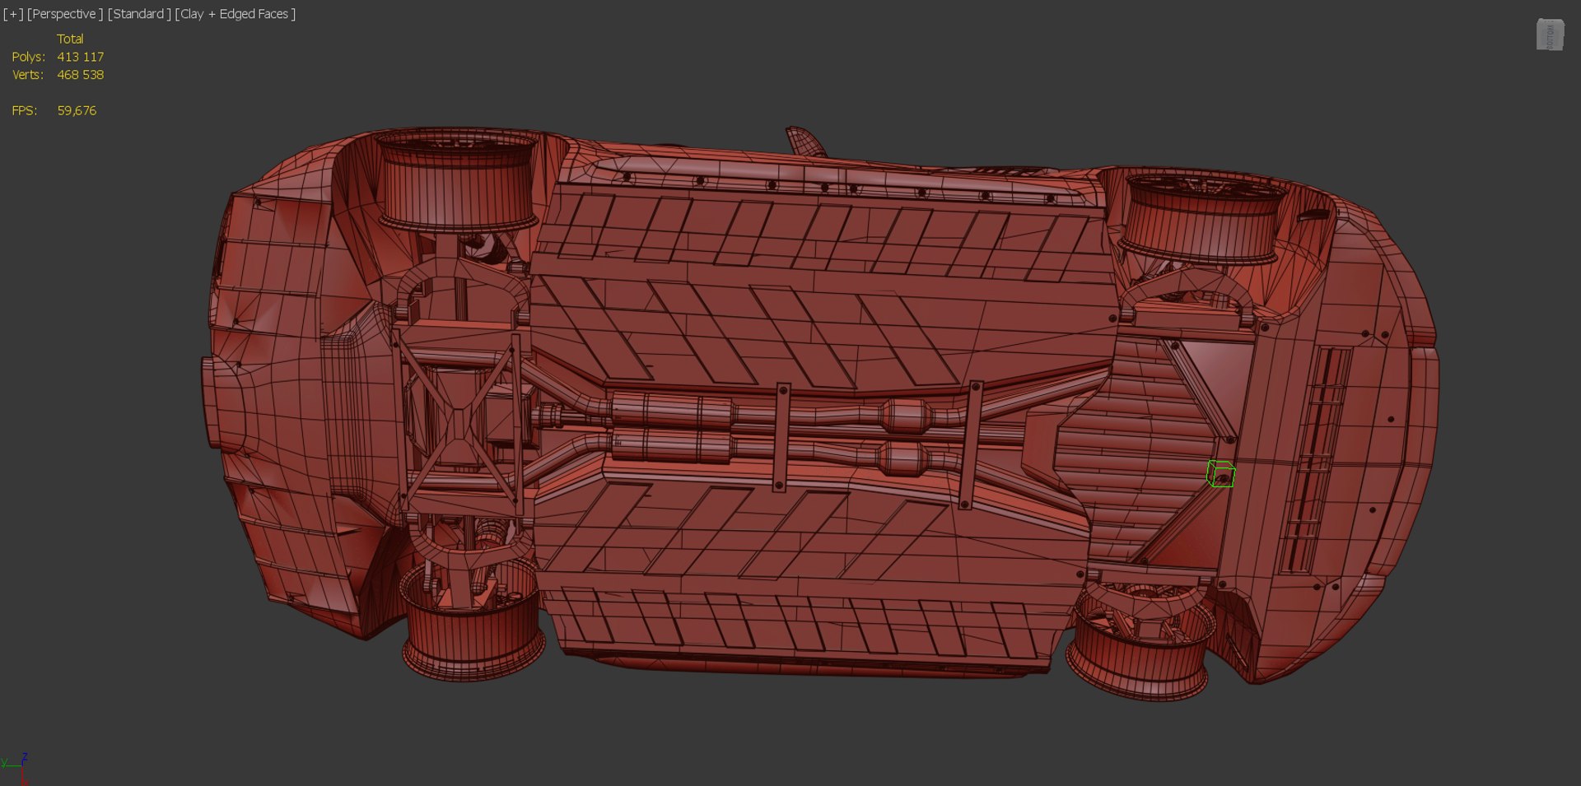1581x786 pixels.
Task: Open the Perspective point-of-view menu
Action: click(65, 14)
